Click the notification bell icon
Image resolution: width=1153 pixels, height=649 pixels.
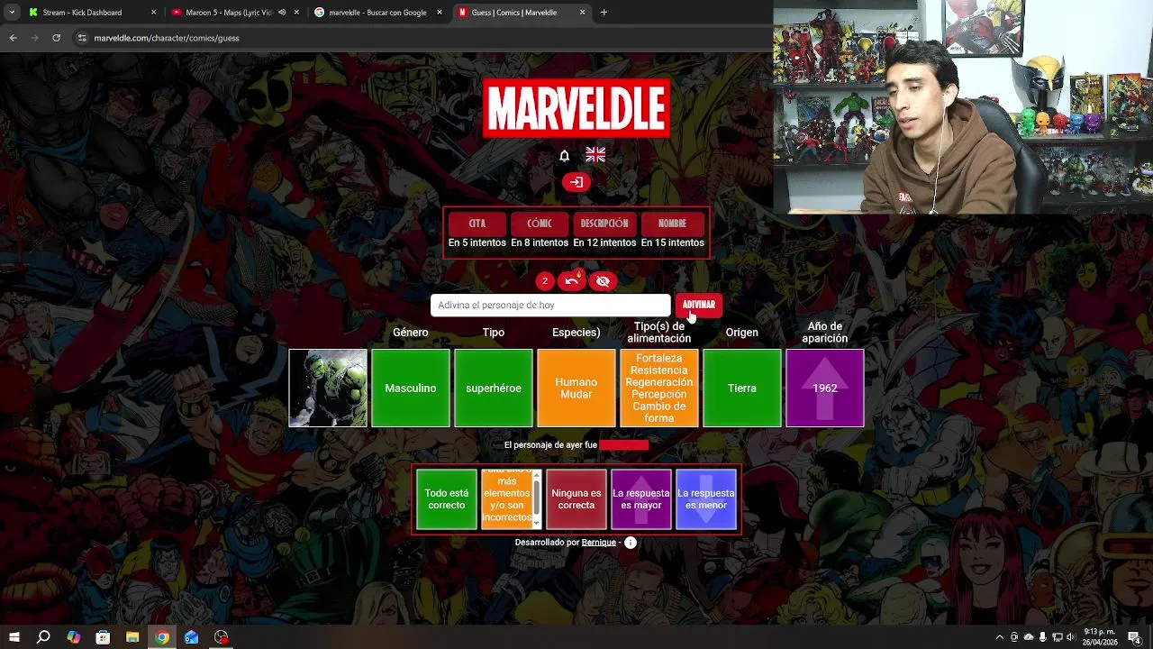pyautogui.click(x=565, y=156)
